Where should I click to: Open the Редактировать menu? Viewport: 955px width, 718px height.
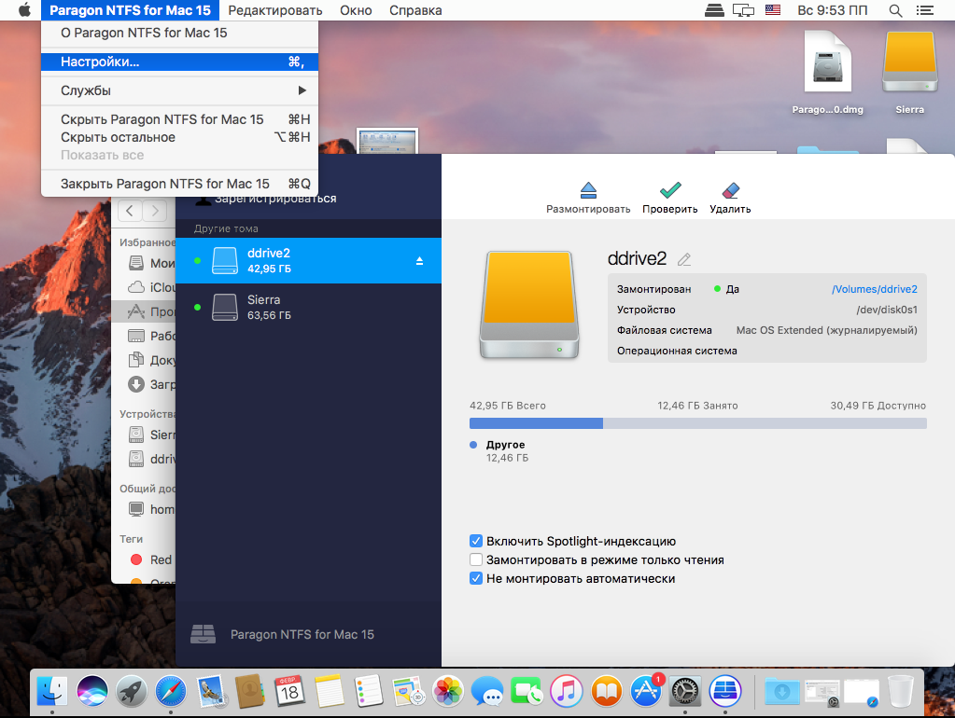click(x=275, y=10)
